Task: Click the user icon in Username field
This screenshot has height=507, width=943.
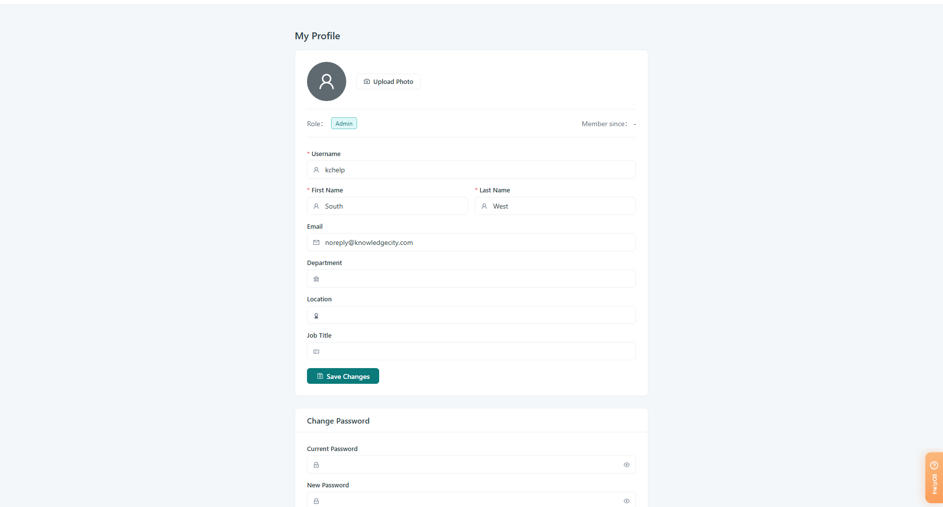Action: pyautogui.click(x=316, y=170)
